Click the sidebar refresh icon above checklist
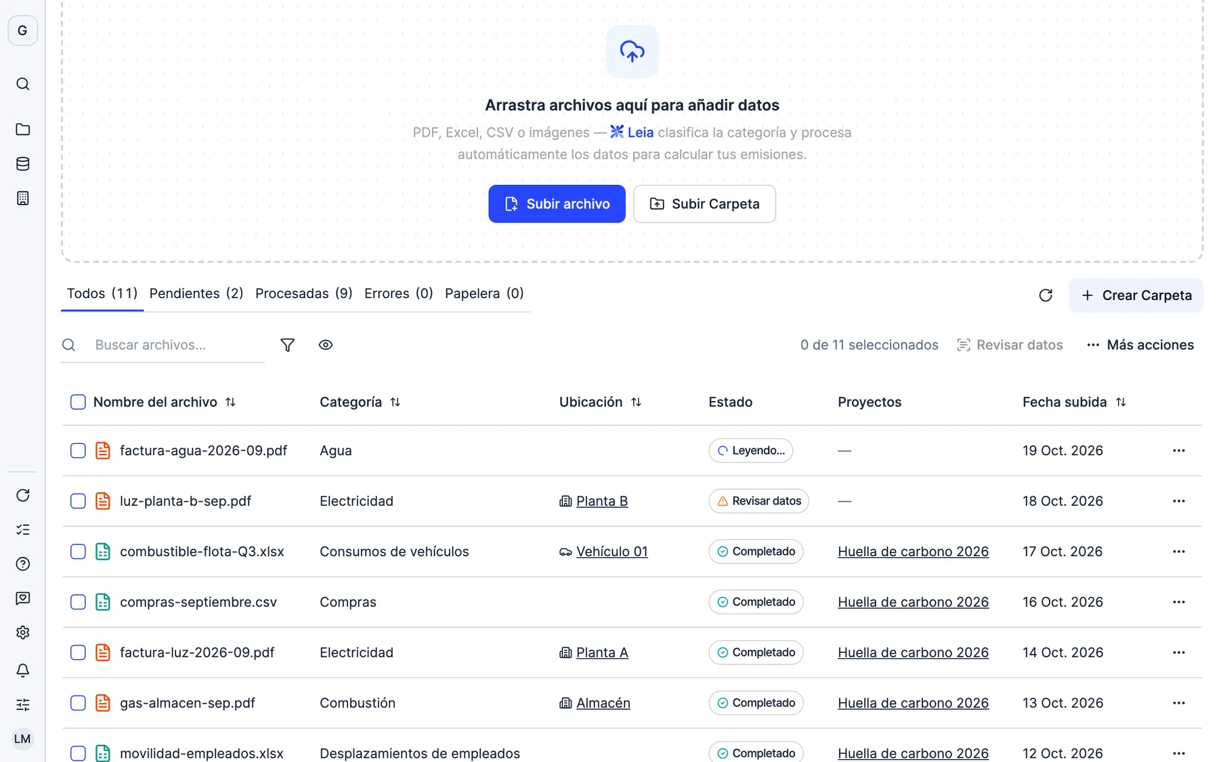 [22, 495]
